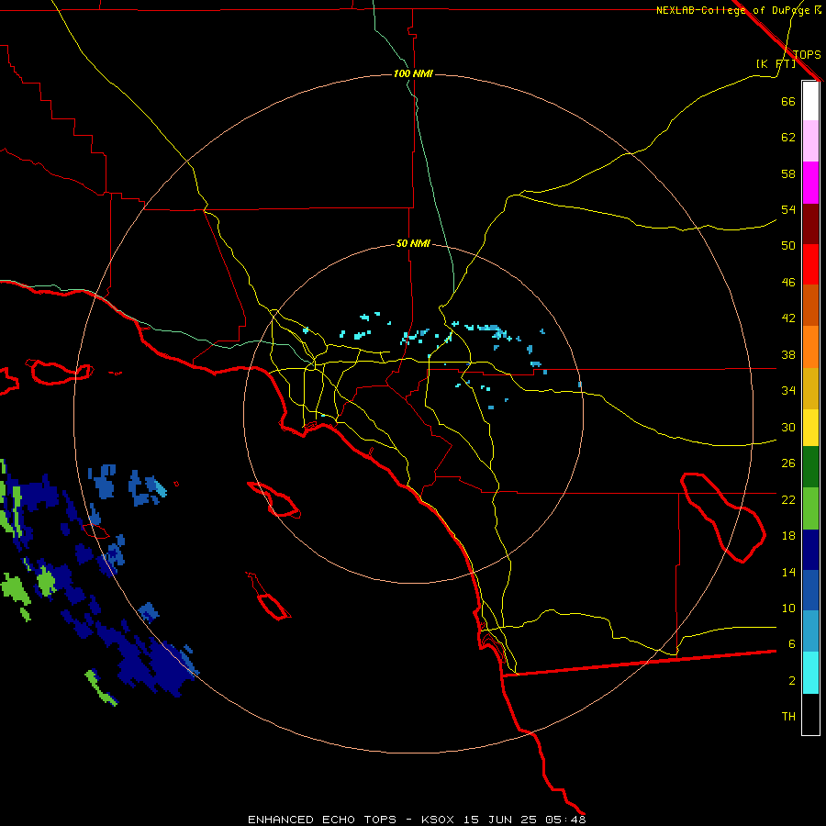This screenshot has width=826, height=826.
Task: Pick the magenta swatch in the tops legend
Action: [x=810, y=183]
